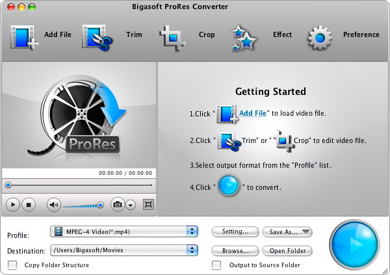Screen dimensions: 390x275
Task: Click the Getting Started heading
Action: pyautogui.click(x=270, y=91)
